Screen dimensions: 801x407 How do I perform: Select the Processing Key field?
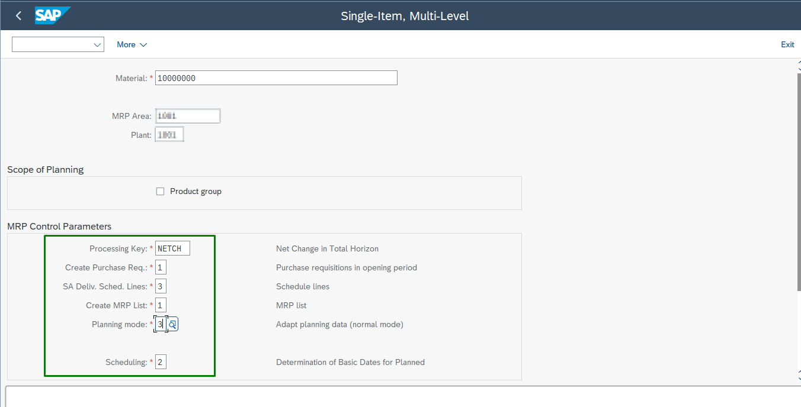point(172,249)
